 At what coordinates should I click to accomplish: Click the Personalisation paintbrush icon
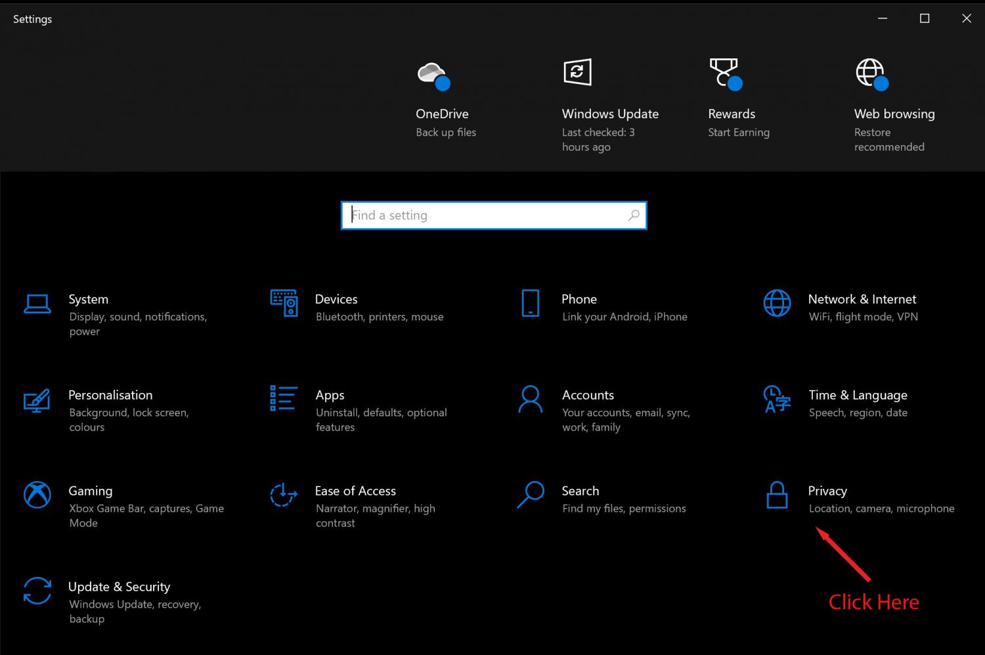[37, 400]
